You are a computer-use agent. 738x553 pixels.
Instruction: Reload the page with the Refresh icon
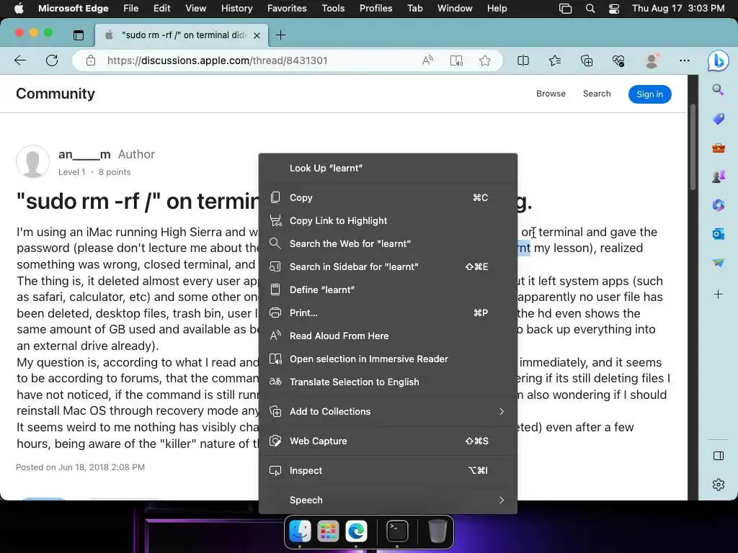click(x=52, y=60)
